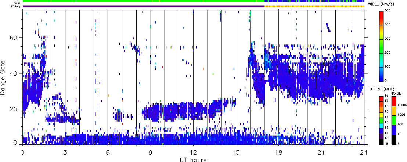Click the '18' tick label on UT hours axis
This screenshot has width=407, height=162.
278,153
